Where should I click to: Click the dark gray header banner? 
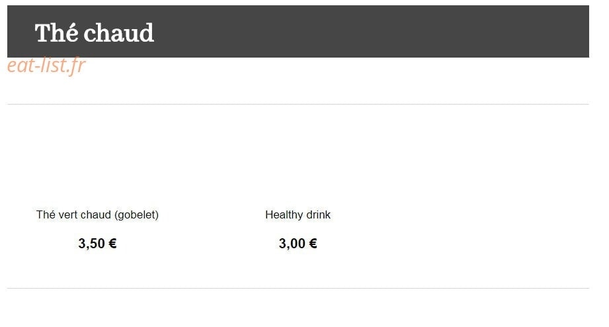[x=298, y=32]
